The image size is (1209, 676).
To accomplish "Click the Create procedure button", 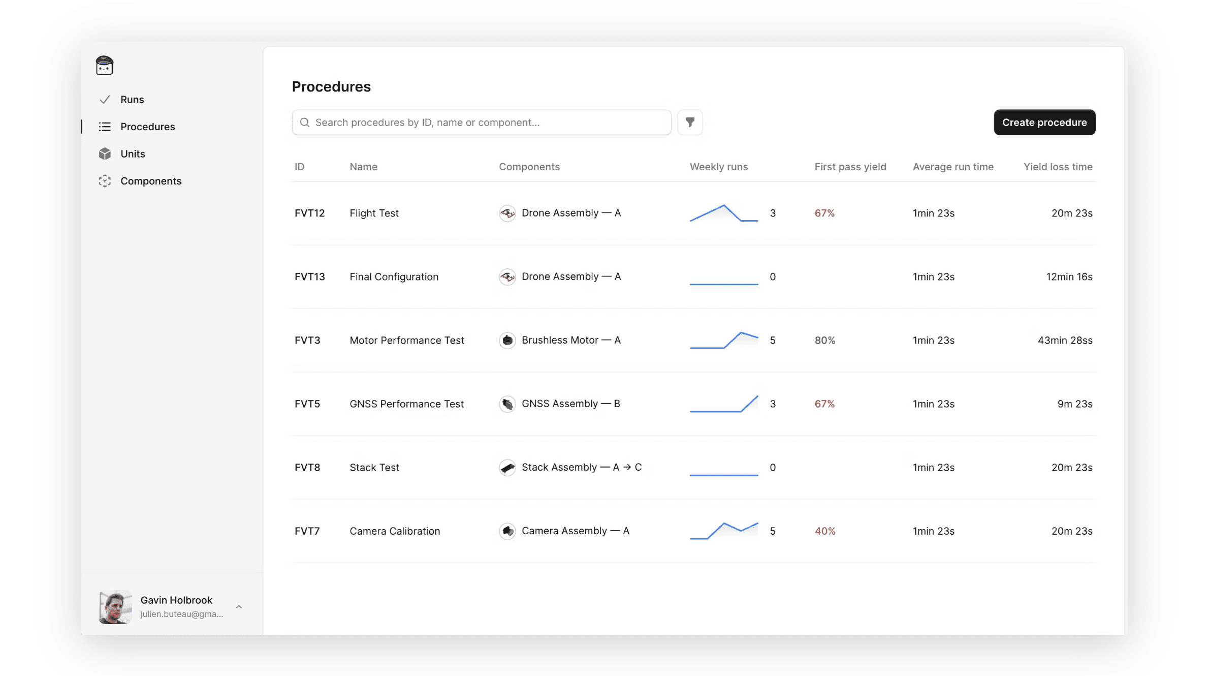I will 1044,122.
